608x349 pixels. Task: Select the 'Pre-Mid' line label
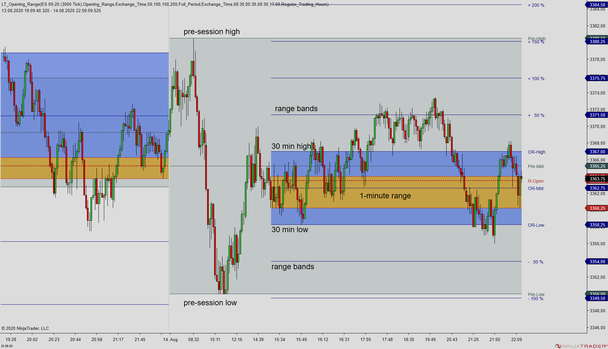click(535, 166)
